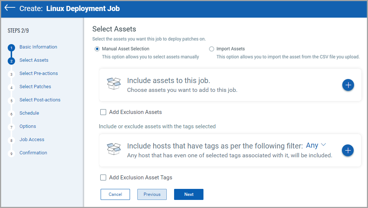Click 'This option allows you to select assets manually'

click(x=151, y=57)
